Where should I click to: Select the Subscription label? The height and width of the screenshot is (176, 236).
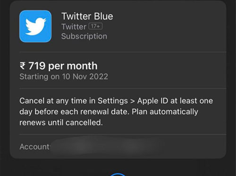pos(84,36)
